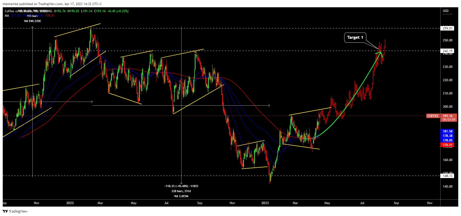Click the USD currency label on price axis

[x=446, y=11]
